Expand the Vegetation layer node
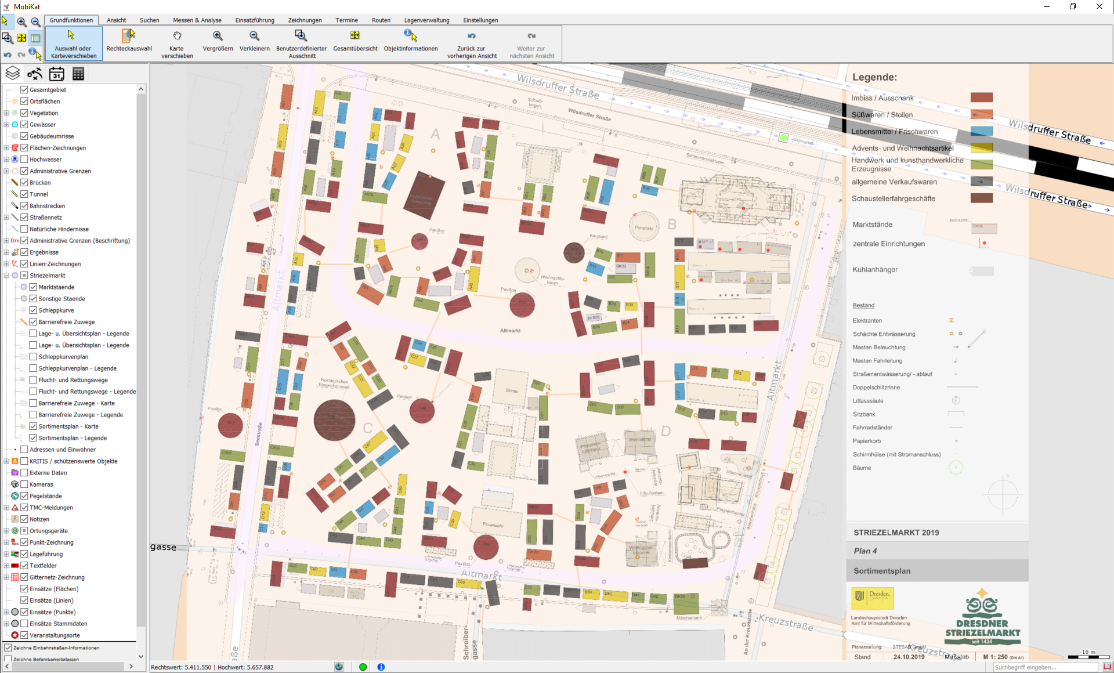1114x673 pixels. click(x=6, y=113)
